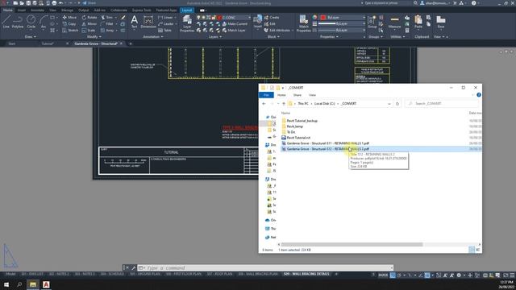Select the Measure utility tool
Screen dimensions: 516x290
point(394,22)
